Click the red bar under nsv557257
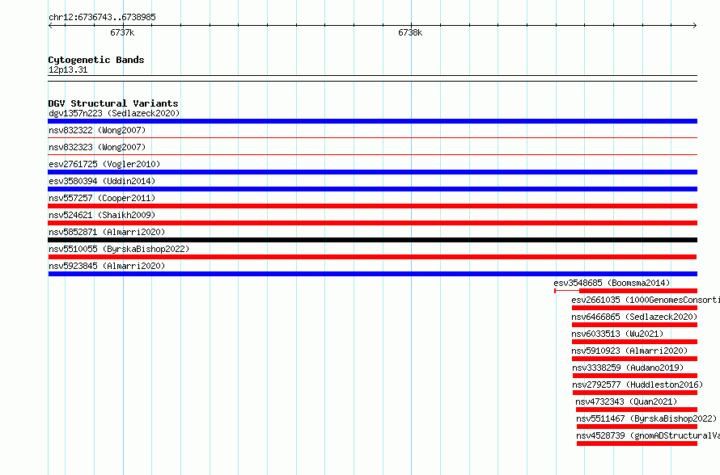This screenshot has width=720, height=475. coord(372,206)
